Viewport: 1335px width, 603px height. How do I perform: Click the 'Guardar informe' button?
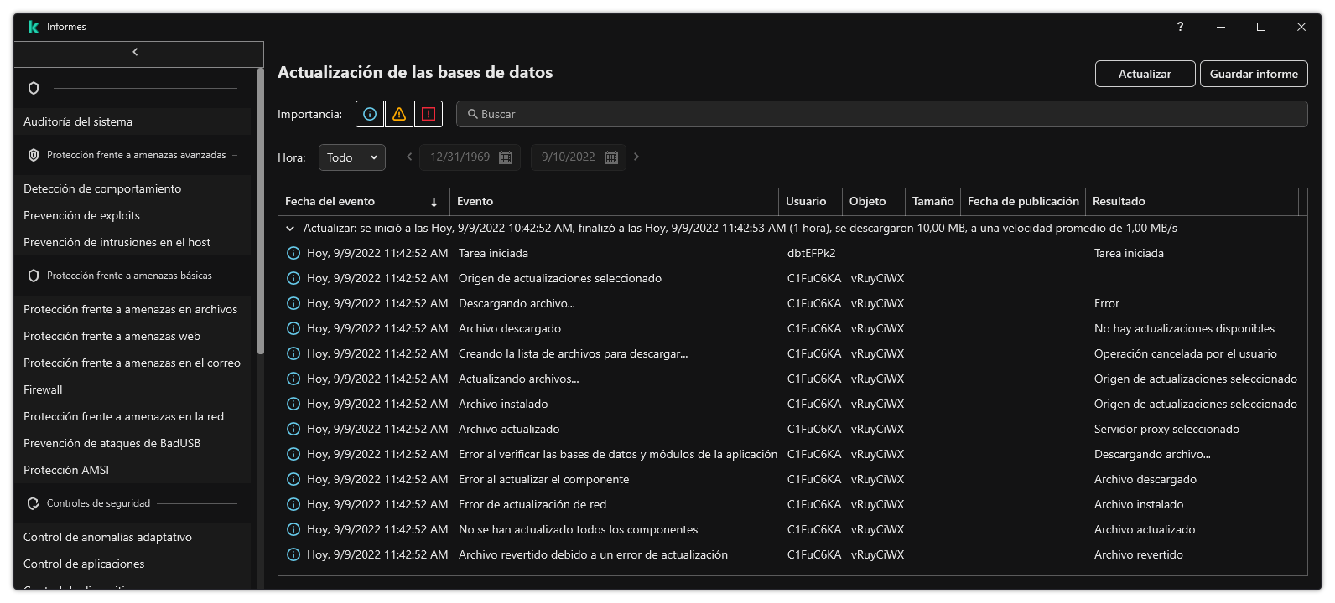click(x=1254, y=74)
